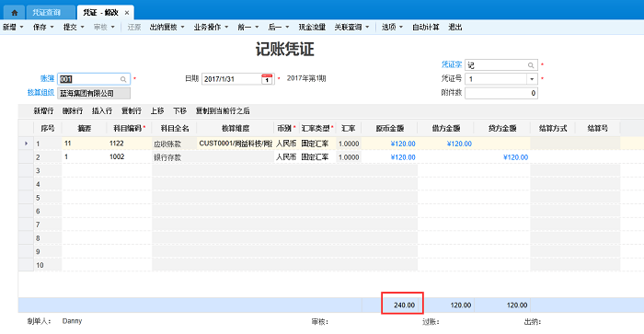The height and width of the screenshot is (334, 644).
Task: Click the search icon in 凭证字 field
Action: (531, 65)
